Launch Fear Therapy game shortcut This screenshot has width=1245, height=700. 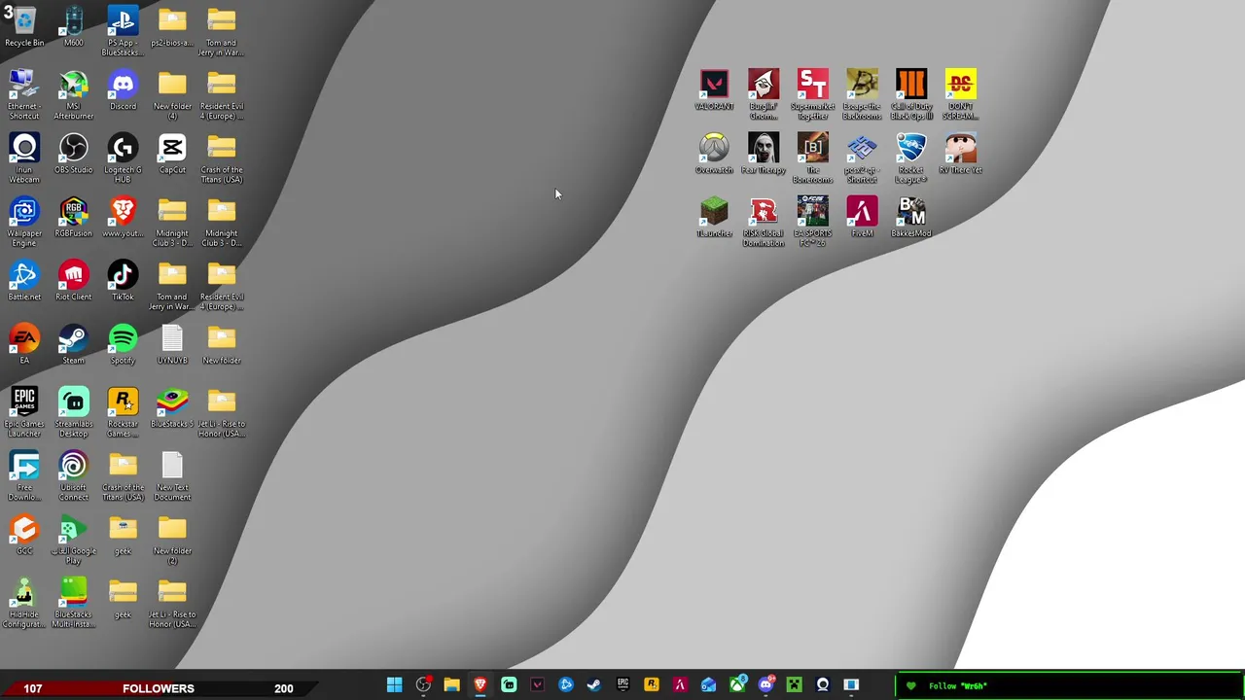(x=764, y=154)
